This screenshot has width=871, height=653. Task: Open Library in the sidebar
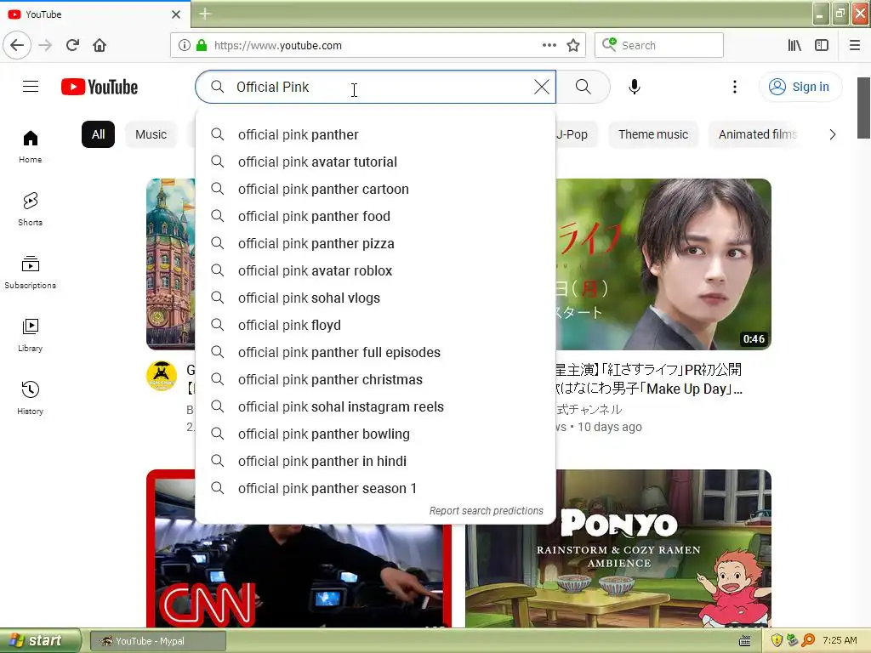click(x=30, y=335)
